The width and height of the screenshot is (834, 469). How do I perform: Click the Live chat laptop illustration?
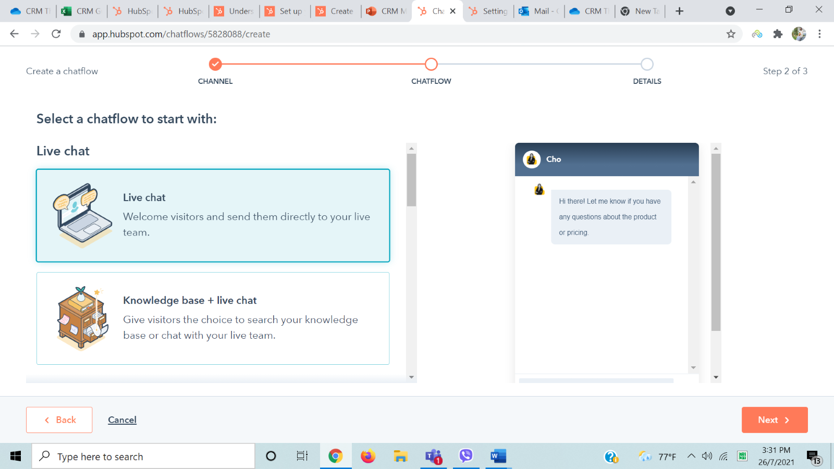82,215
